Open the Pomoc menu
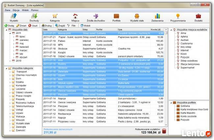This screenshot has width=214, height=140. (35, 10)
